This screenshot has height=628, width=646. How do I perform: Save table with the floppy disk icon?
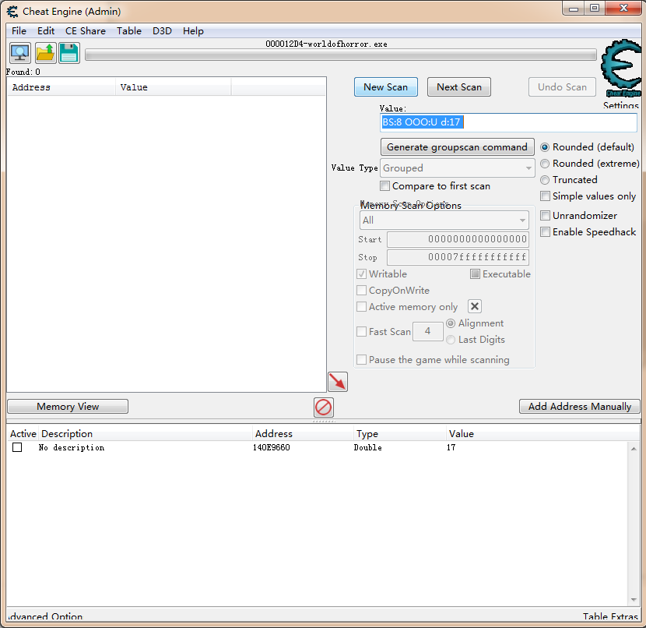68,53
